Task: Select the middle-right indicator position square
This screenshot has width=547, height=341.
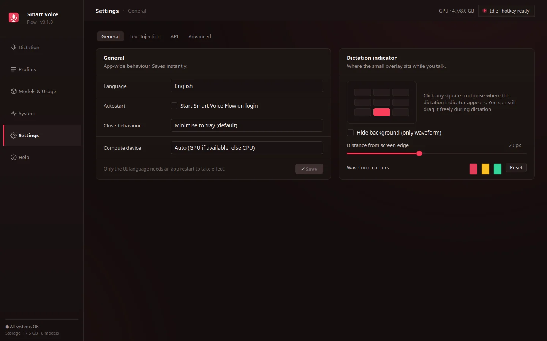Action: tap(401, 102)
